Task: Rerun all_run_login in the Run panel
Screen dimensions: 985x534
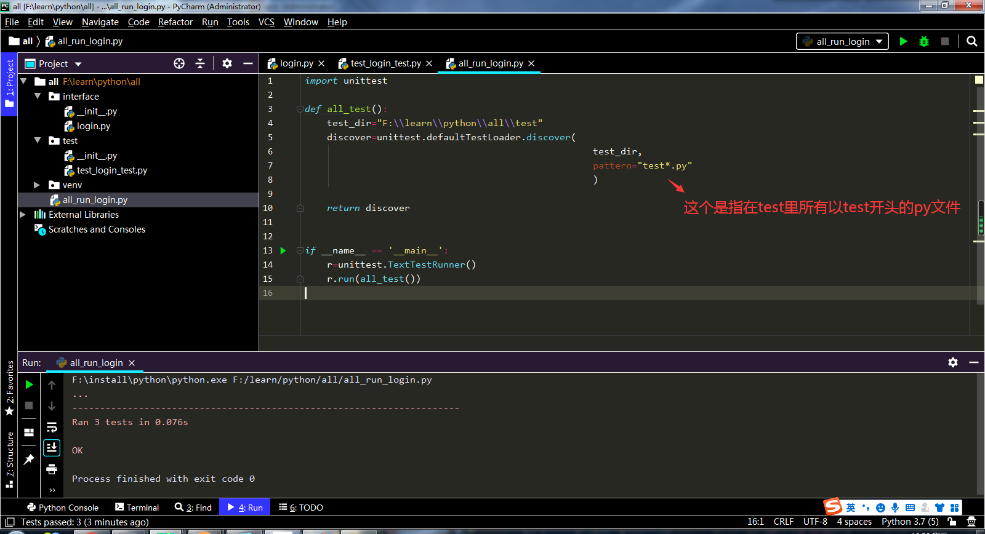Action: [x=29, y=385]
